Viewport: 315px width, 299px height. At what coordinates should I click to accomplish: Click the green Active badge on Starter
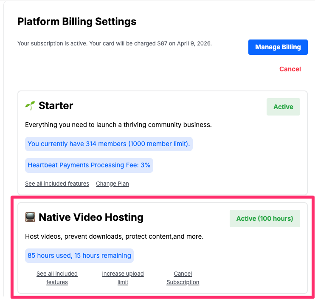[283, 107]
